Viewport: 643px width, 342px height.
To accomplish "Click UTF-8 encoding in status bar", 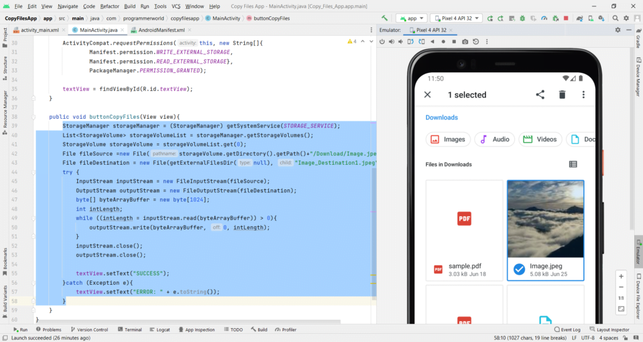I will point(588,338).
